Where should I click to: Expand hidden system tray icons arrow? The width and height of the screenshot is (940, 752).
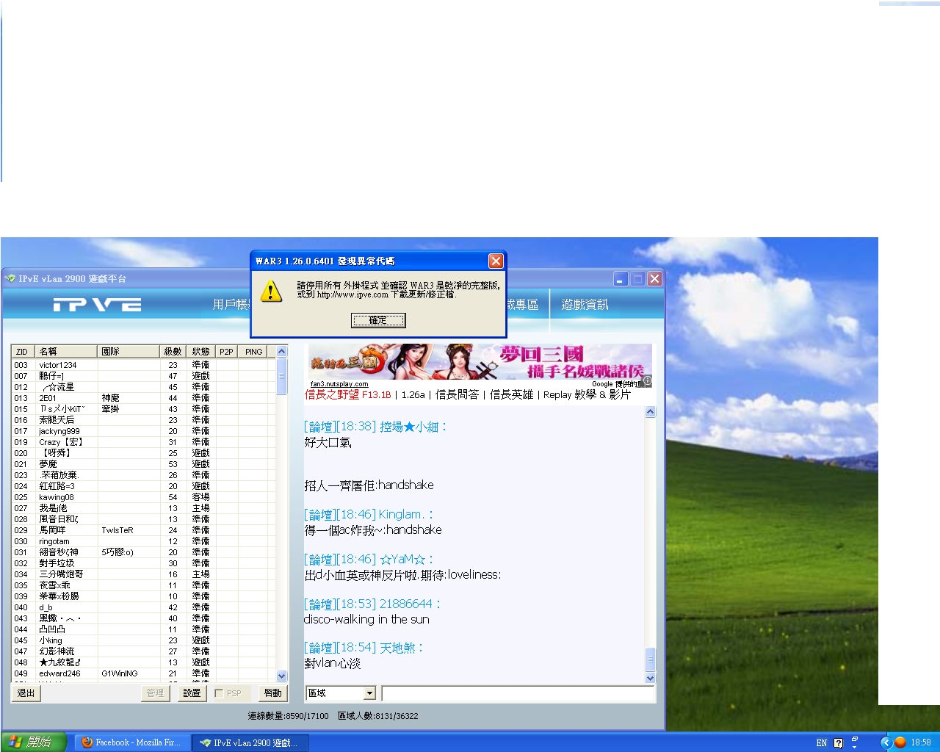[886, 742]
